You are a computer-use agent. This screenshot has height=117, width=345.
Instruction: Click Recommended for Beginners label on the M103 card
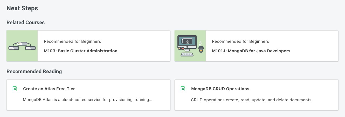[72, 41]
